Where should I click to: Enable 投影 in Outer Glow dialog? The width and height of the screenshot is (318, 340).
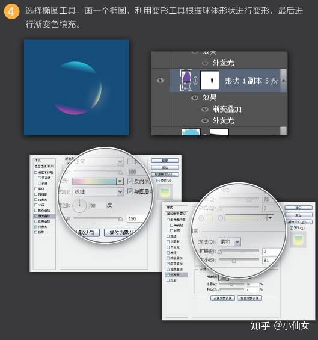[168, 280]
